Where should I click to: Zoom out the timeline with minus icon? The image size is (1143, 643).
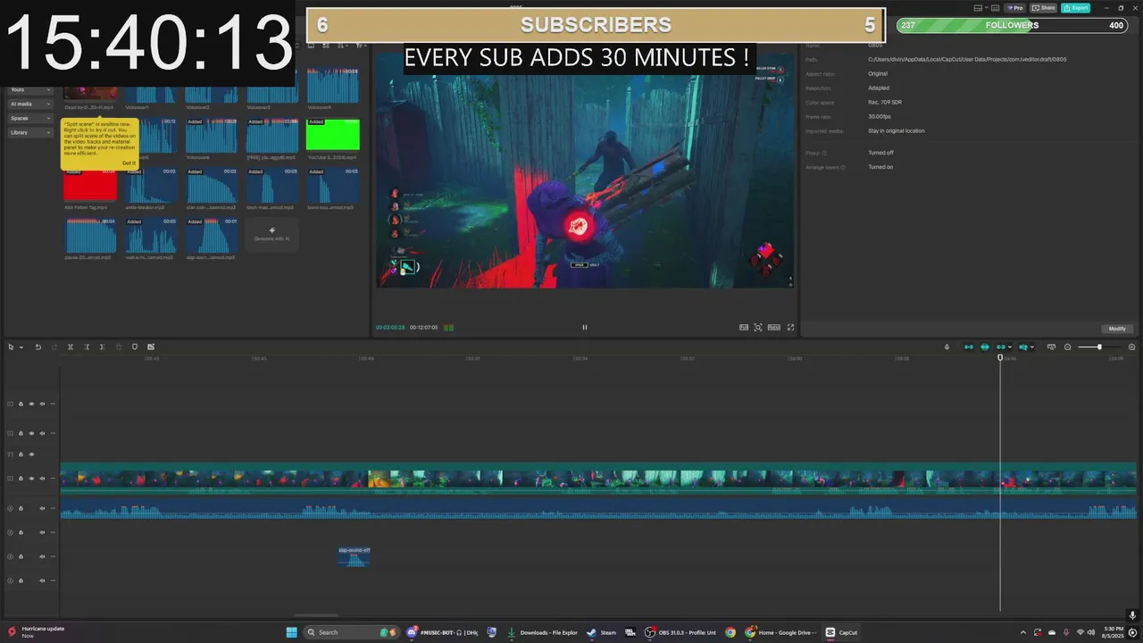(x=1067, y=347)
